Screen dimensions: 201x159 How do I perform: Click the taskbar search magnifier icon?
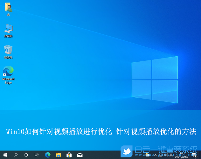point(16,155)
